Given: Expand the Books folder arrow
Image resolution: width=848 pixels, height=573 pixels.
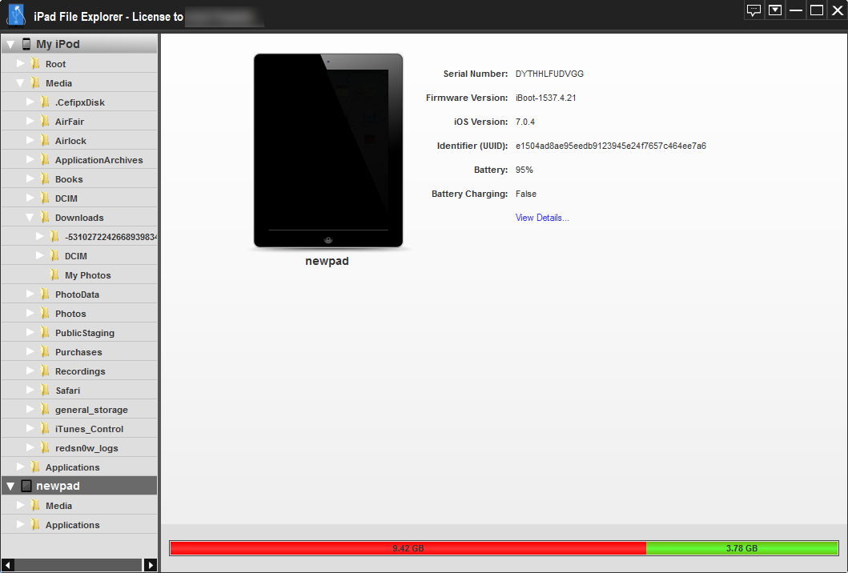Looking at the screenshot, I should click(x=30, y=178).
